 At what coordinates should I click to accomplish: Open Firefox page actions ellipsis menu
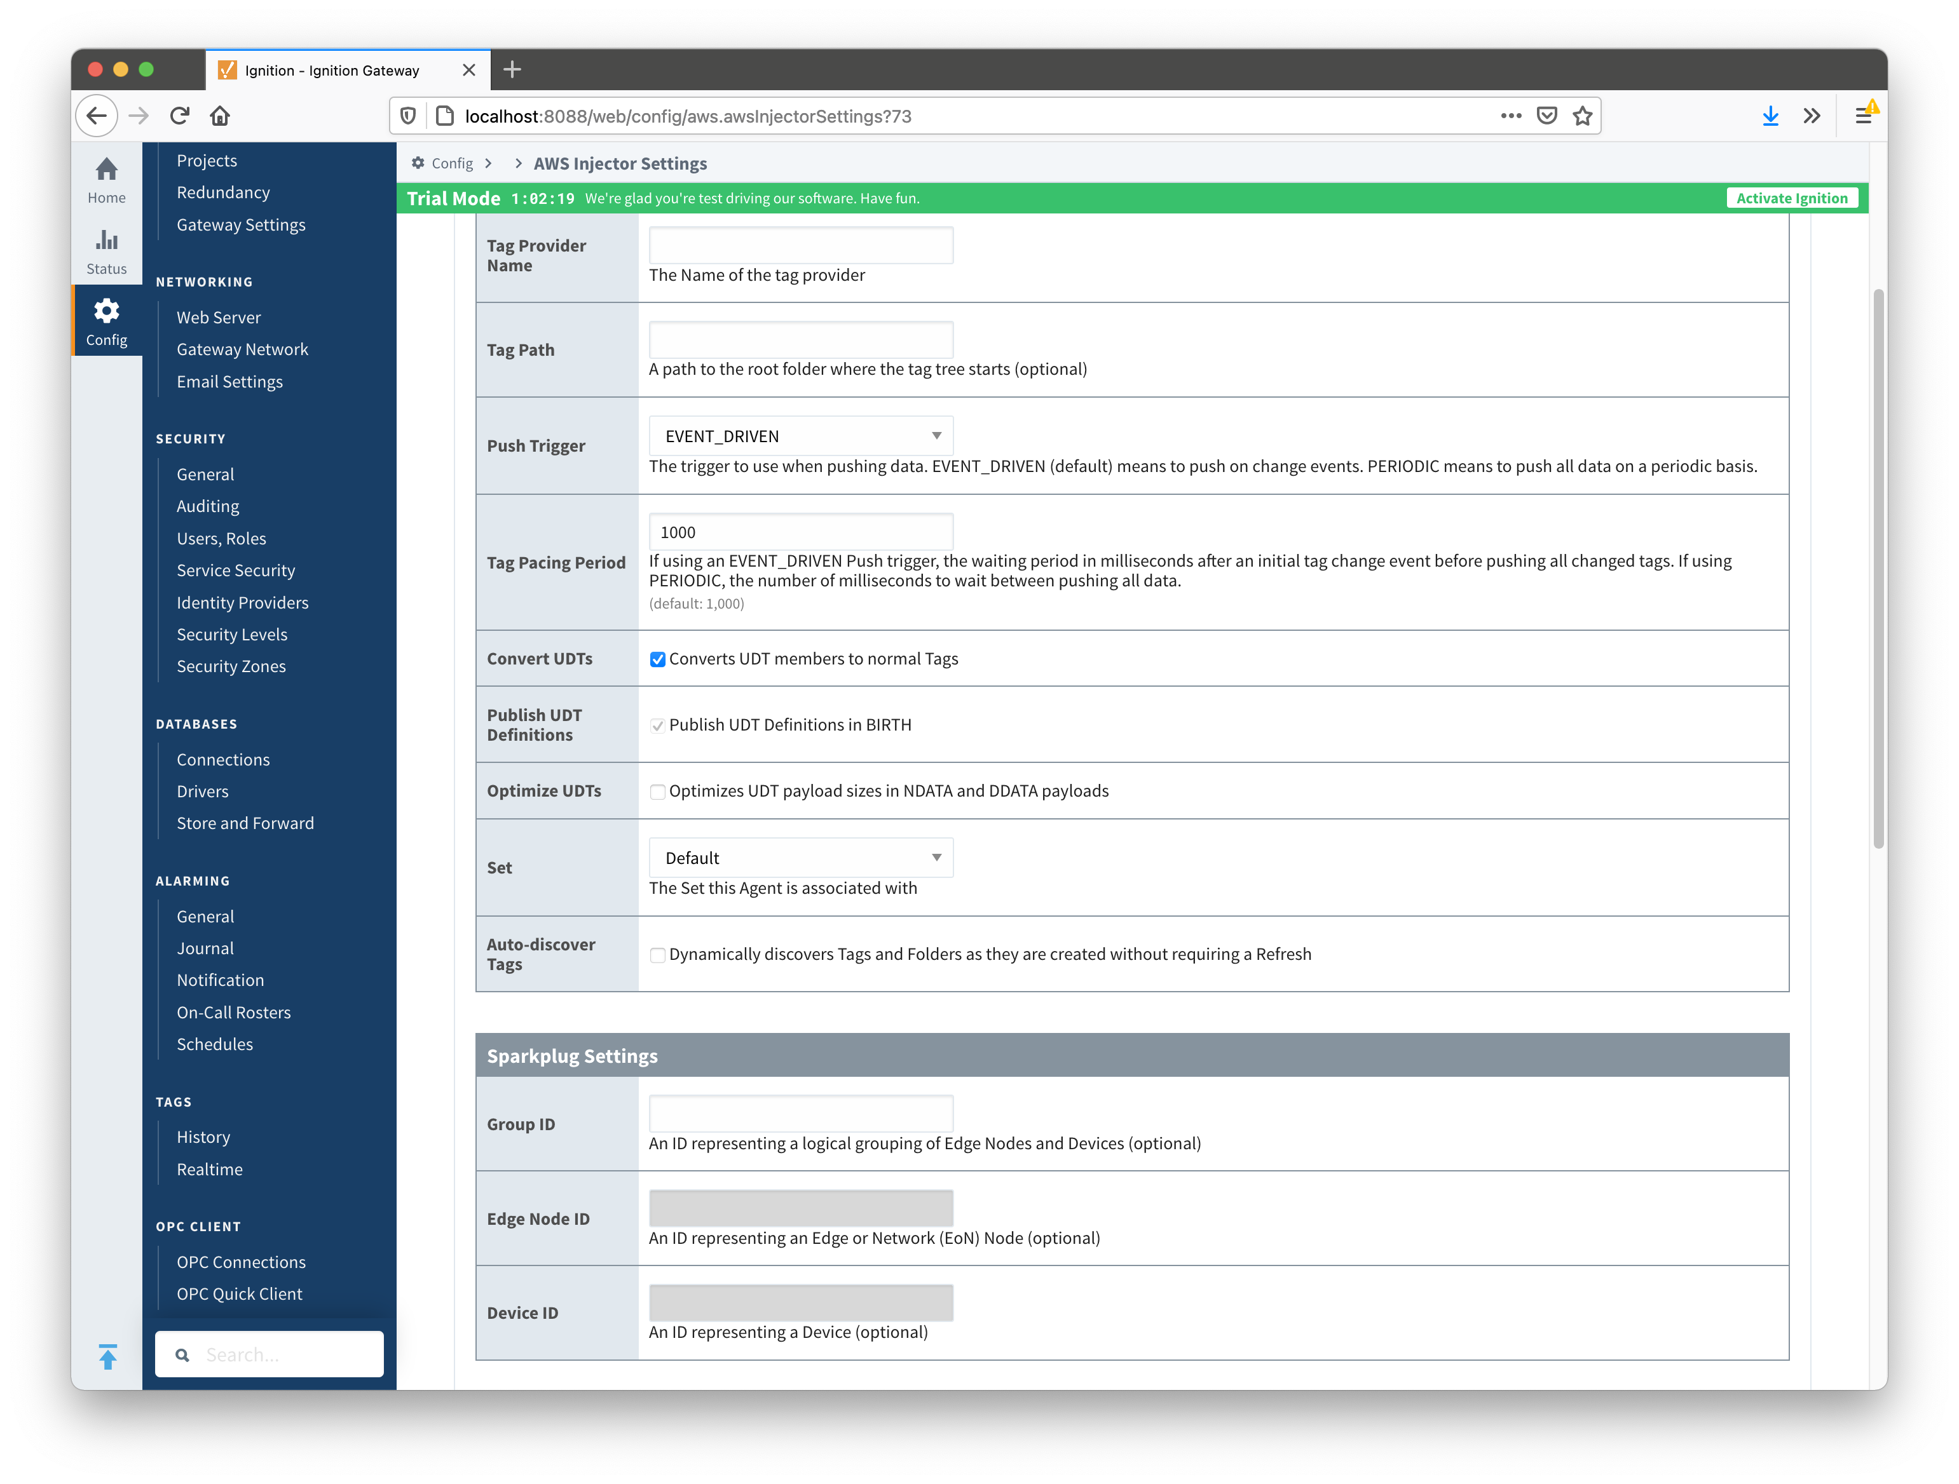coord(1511,116)
